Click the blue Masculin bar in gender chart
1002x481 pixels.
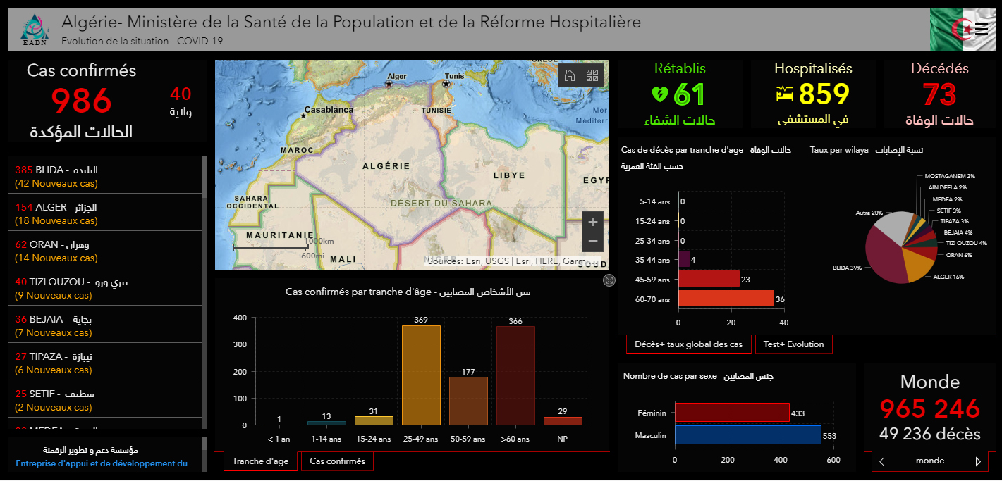747,435
